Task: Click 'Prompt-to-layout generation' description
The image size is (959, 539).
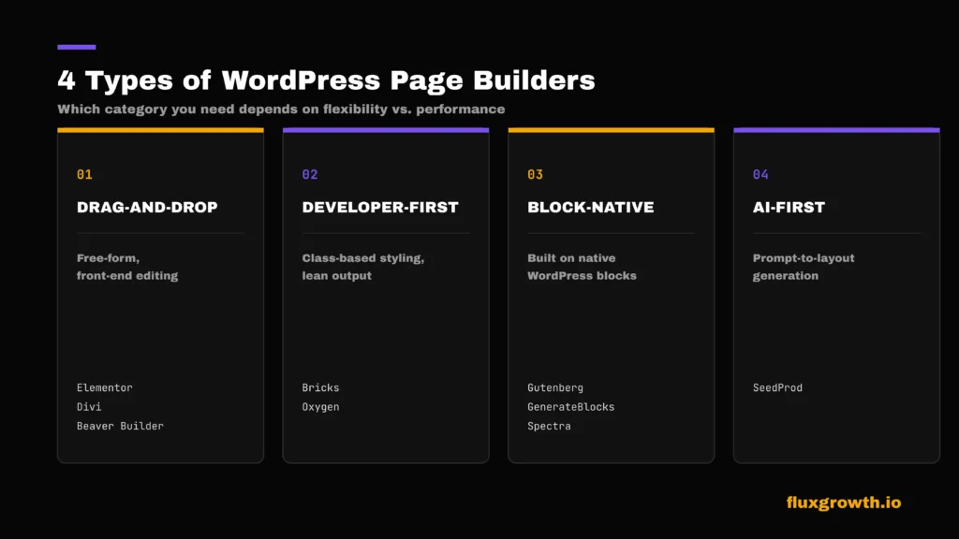Action: point(804,267)
